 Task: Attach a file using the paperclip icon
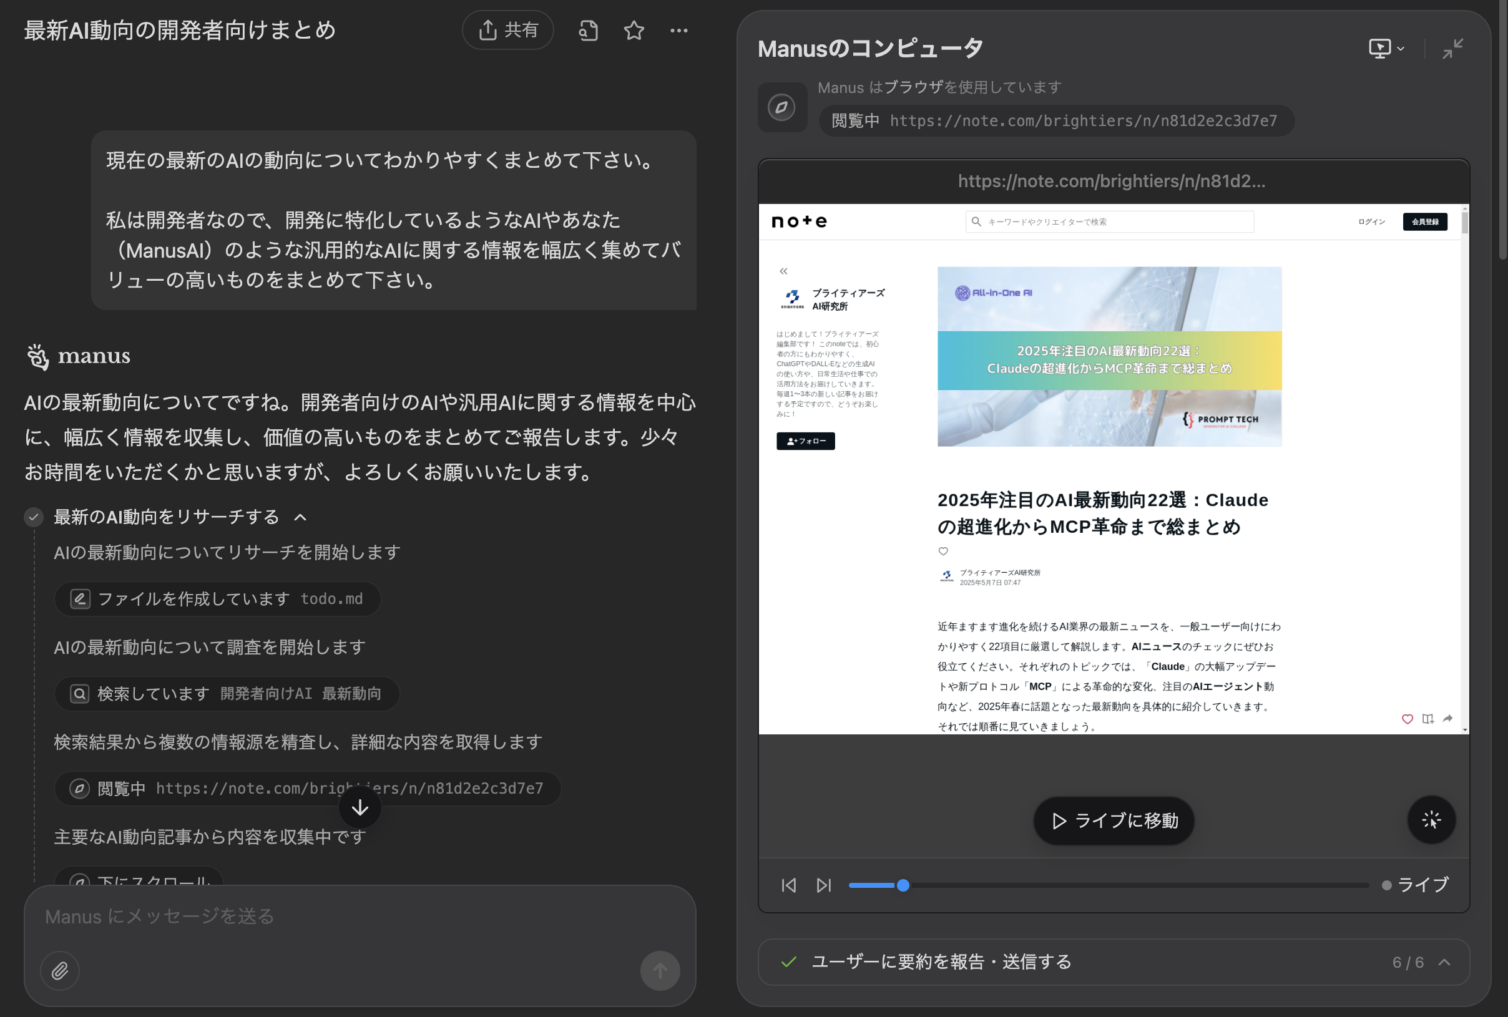click(x=59, y=970)
